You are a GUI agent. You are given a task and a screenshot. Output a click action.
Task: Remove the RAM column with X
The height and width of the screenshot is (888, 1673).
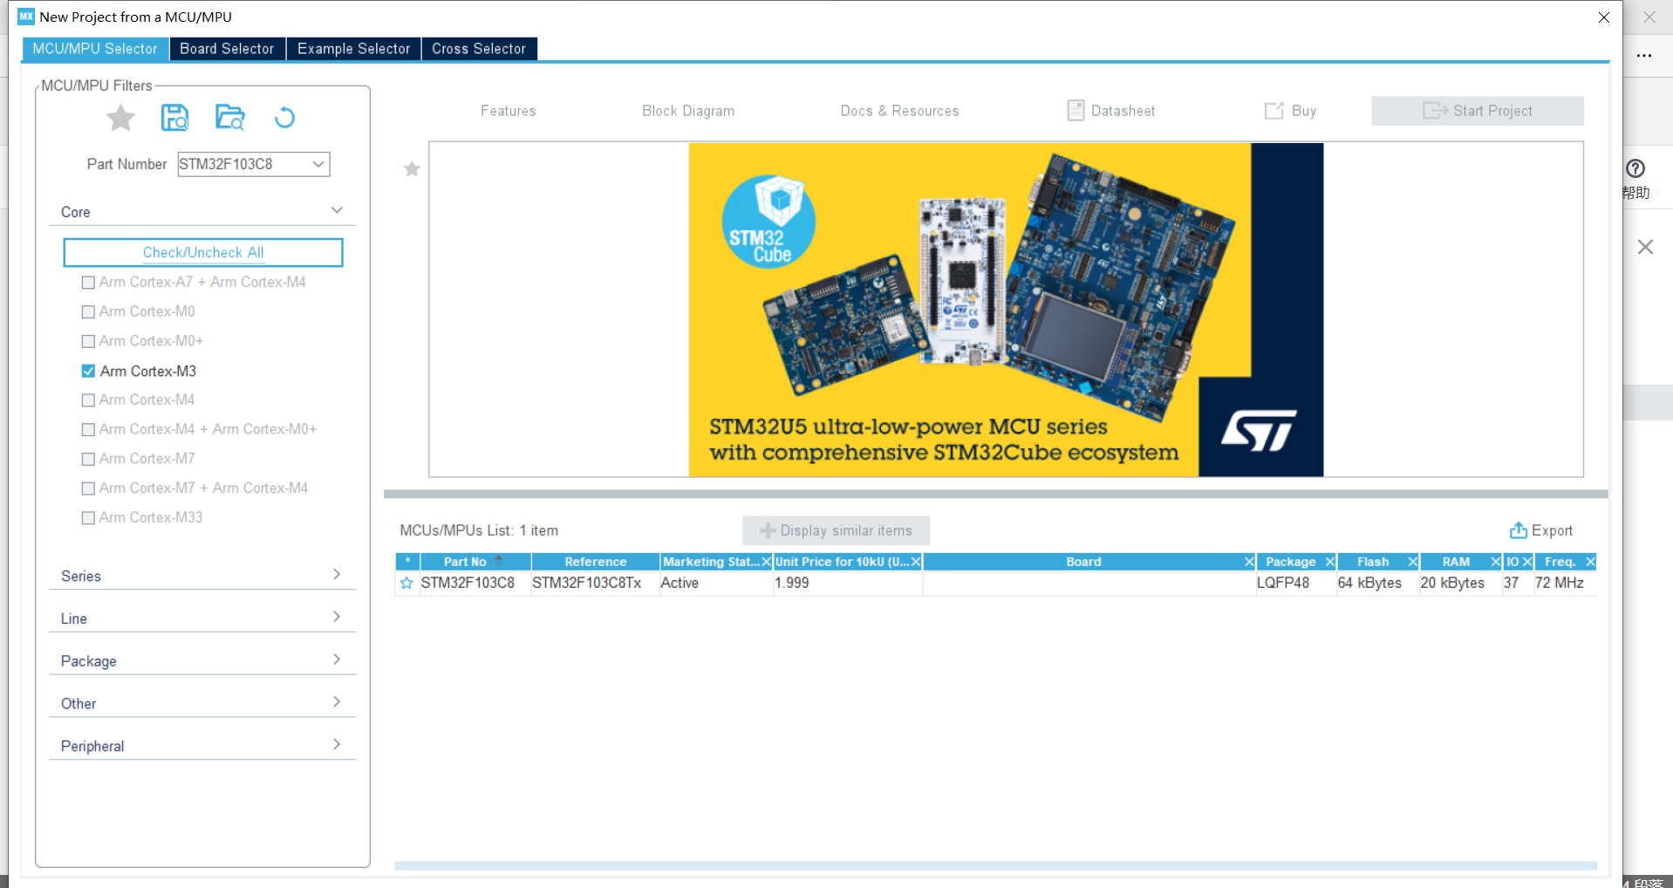1496,562
